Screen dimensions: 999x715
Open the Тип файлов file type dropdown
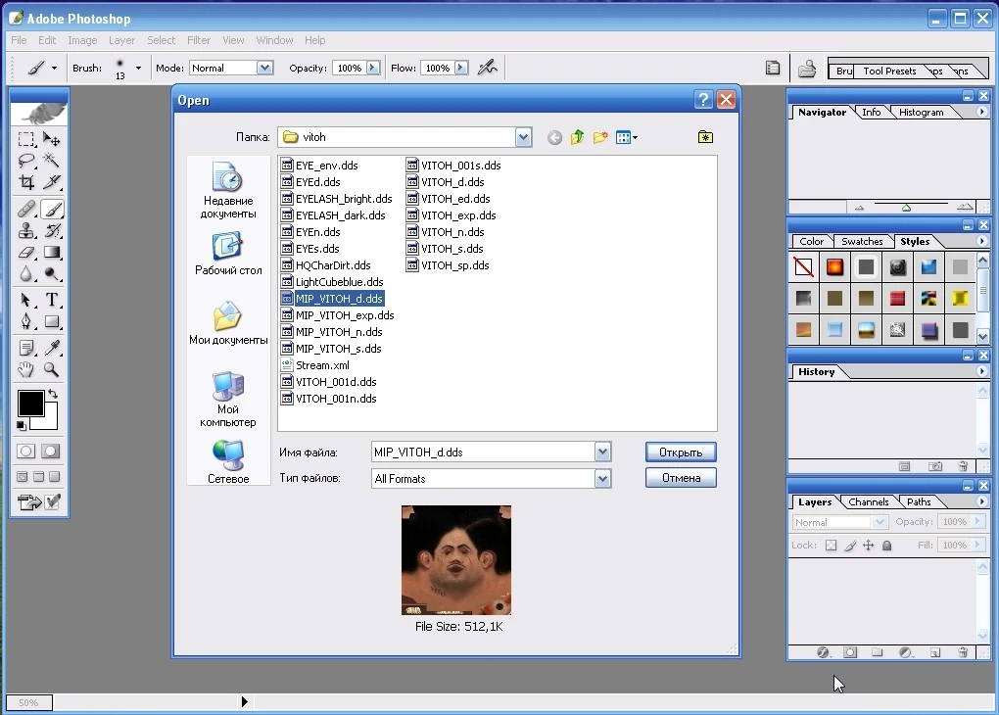click(x=604, y=478)
